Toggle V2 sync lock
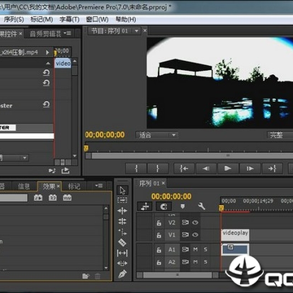 pos(186,223)
